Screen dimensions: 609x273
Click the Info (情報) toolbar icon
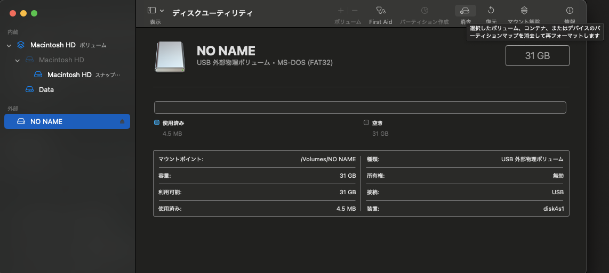[570, 11]
